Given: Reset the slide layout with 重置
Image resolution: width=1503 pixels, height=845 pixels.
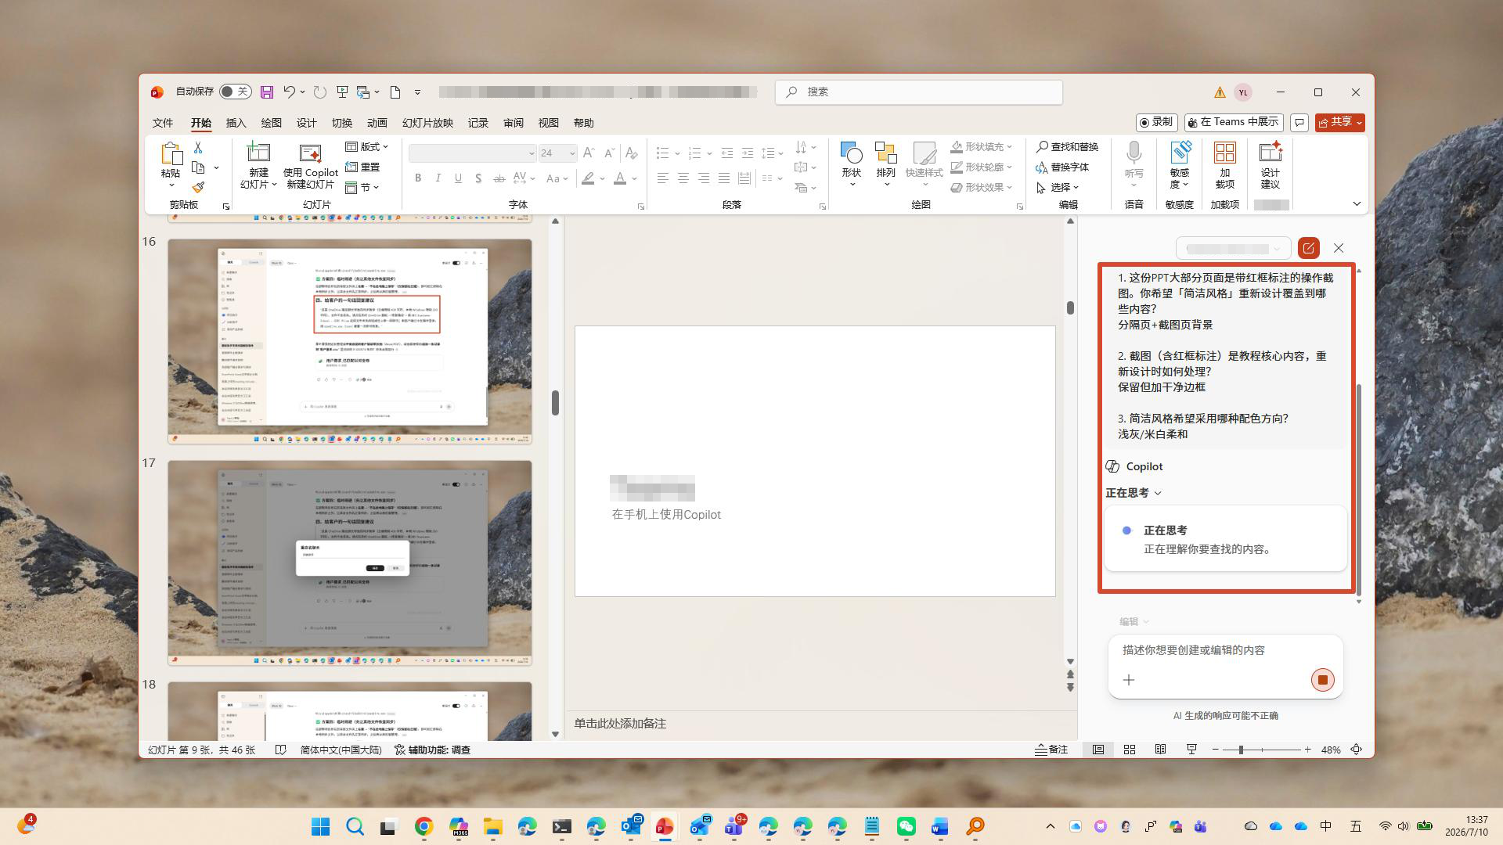Looking at the screenshot, I should (362, 167).
